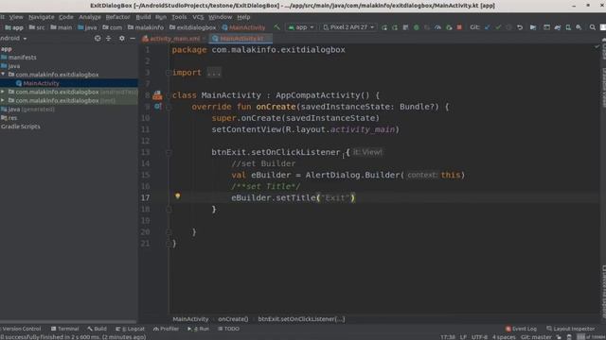The image size is (606, 340).
Task: Open the Pixel 2 API 27 device dropdown
Action: (348, 27)
